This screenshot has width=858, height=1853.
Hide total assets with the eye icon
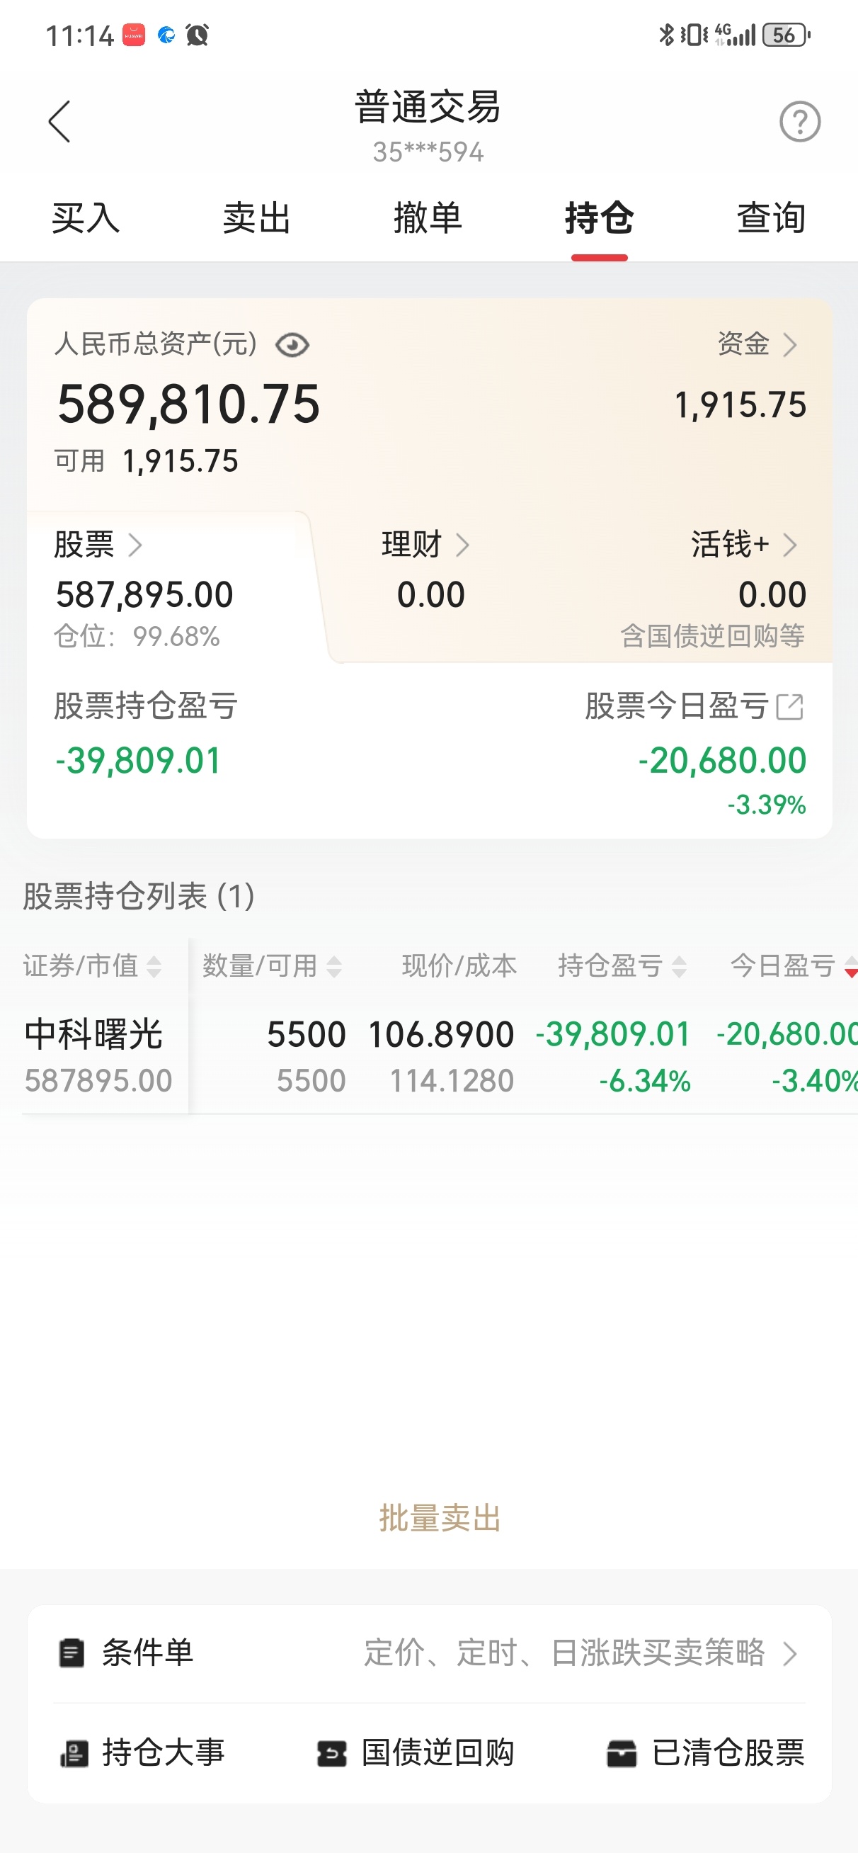click(292, 345)
